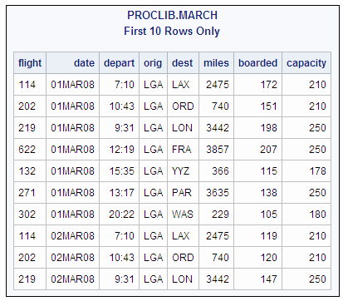Select the WAS destination cell

(183, 215)
